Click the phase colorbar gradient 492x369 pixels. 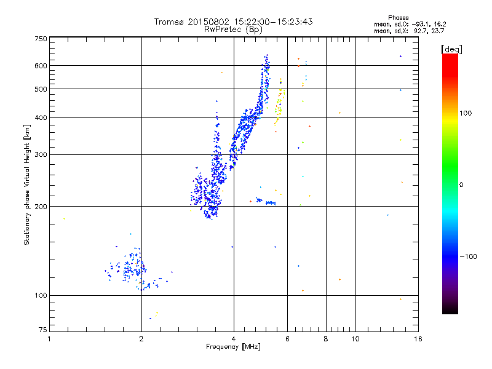tap(450, 183)
